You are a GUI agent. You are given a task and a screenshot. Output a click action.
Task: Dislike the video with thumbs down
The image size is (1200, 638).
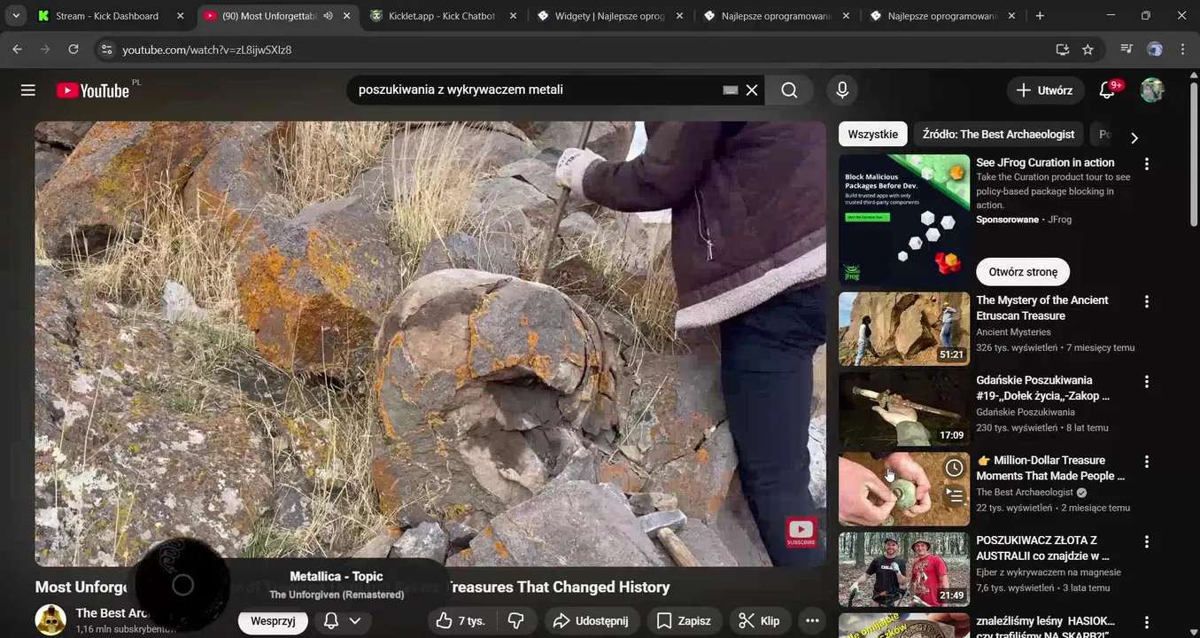coord(516,621)
